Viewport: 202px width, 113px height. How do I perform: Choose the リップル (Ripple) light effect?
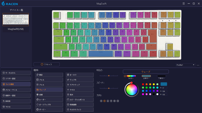(79, 80)
